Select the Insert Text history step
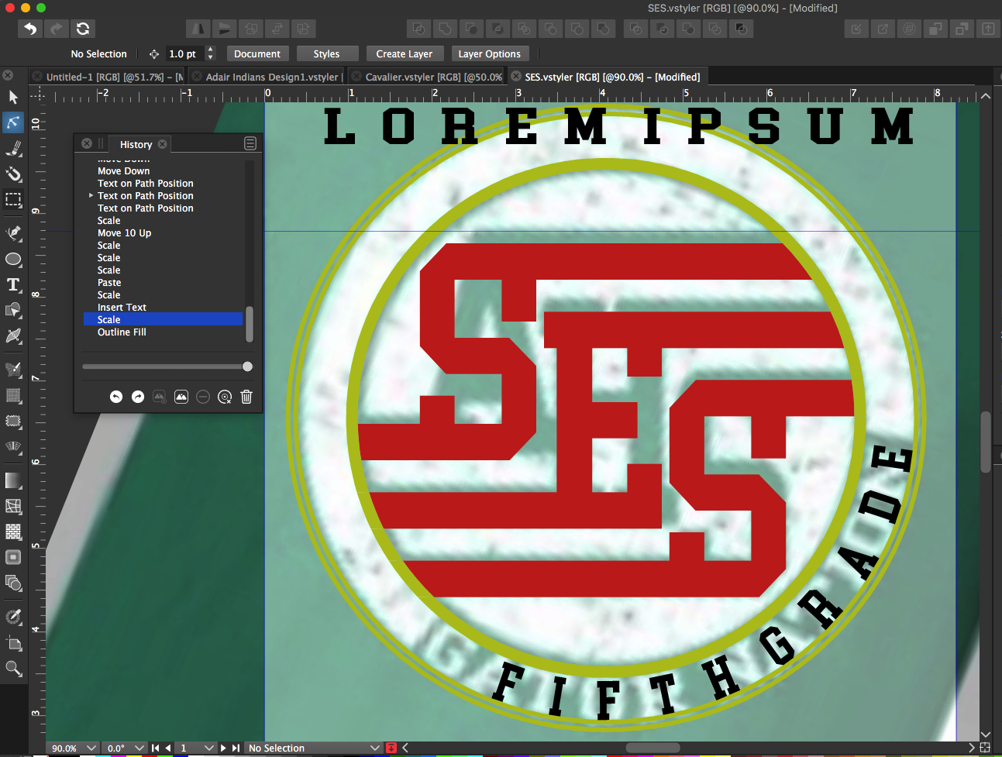Screen dimensions: 1002x757 click(x=122, y=308)
